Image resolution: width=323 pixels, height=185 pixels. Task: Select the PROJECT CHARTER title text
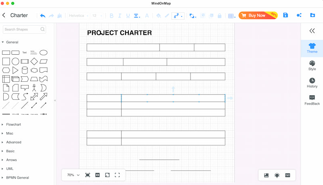pyautogui.click(x=119, y=33)
